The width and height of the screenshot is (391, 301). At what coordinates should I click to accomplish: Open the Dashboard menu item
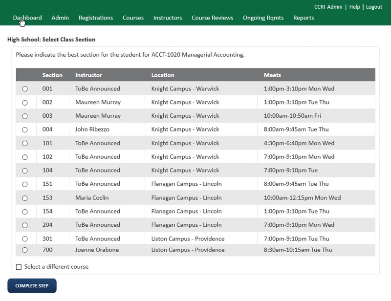click(x=27, y=18)
